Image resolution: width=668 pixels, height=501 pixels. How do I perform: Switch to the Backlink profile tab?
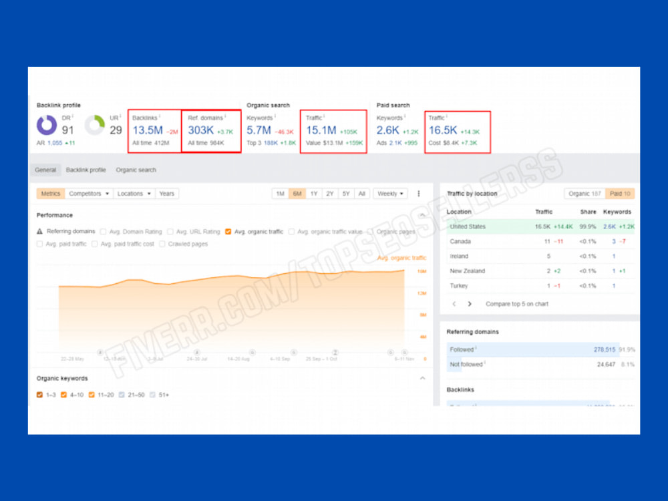86,170
